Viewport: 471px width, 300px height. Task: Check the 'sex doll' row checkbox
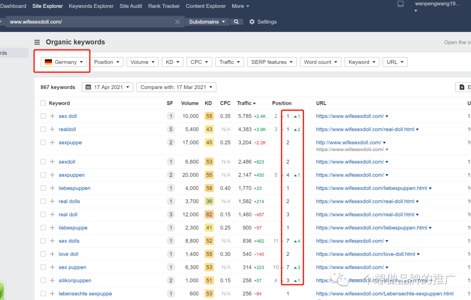[x=43, y=116]
